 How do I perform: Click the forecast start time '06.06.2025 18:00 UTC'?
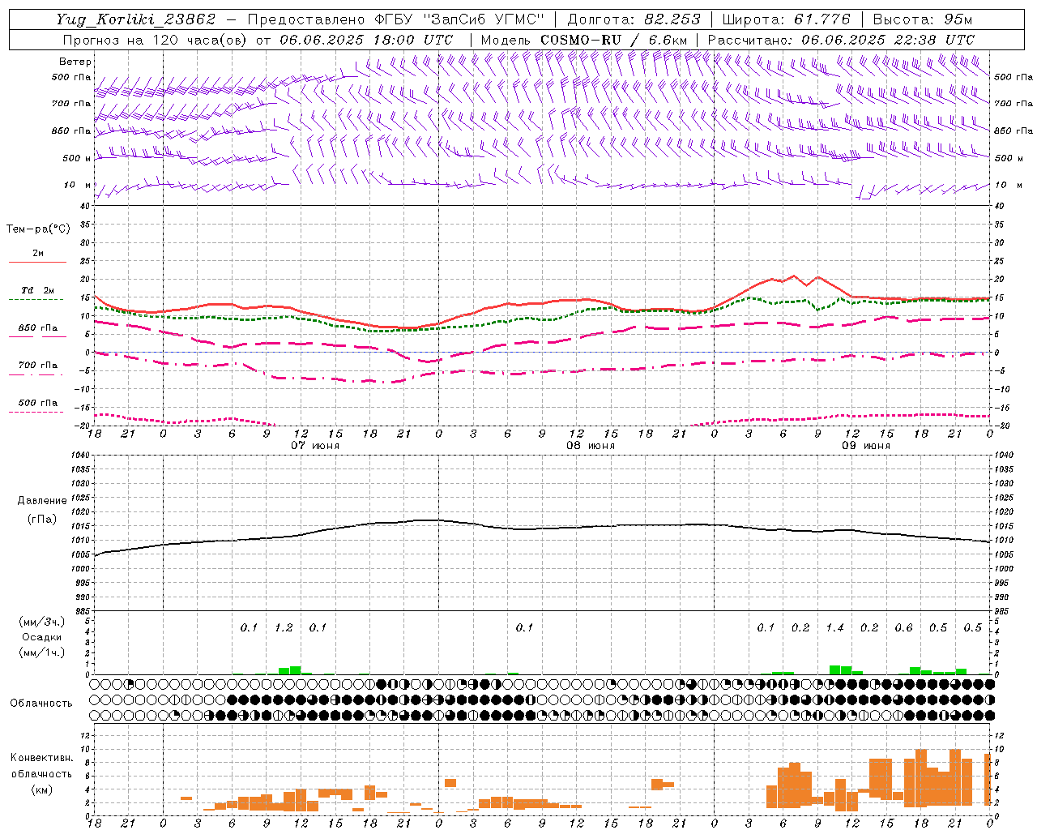366,40
